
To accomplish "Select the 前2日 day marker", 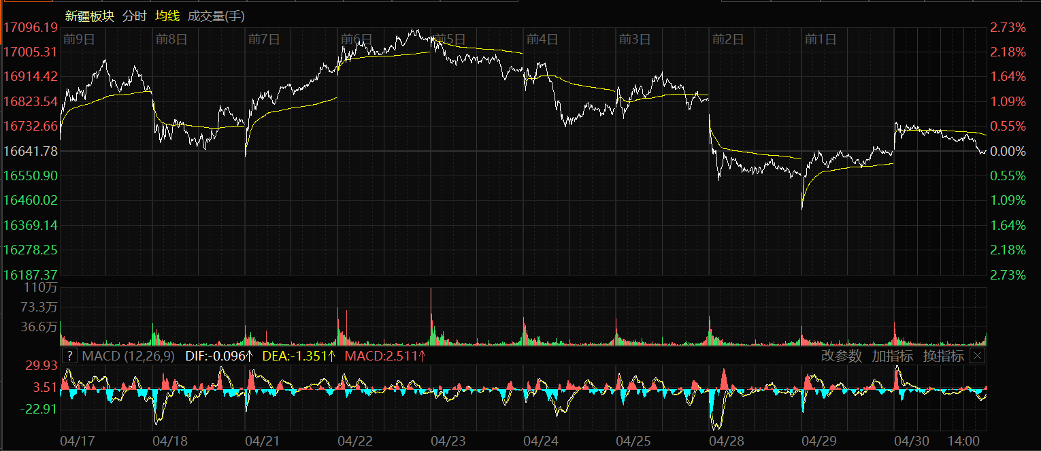I will click(727, 39).
